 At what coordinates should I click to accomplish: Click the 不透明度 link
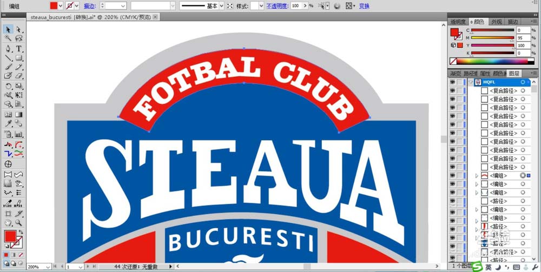tap(277, 6)
